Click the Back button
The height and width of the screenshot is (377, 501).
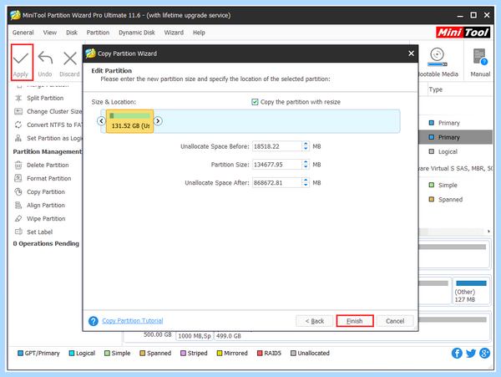pyautogui.click(x=315, y=321)
